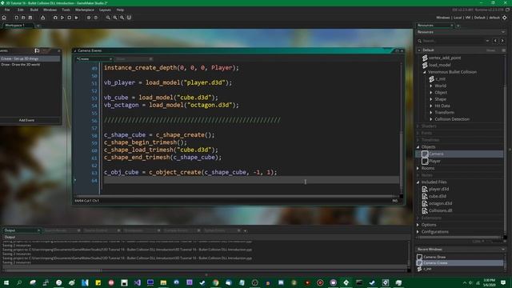Open the Build menu
The width and height of the screenshot is (512, 288).
pos(34,10)
